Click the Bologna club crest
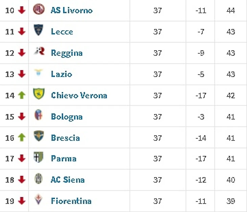The width and height of the screenshot is (247, 212). [x=39, y=115]
